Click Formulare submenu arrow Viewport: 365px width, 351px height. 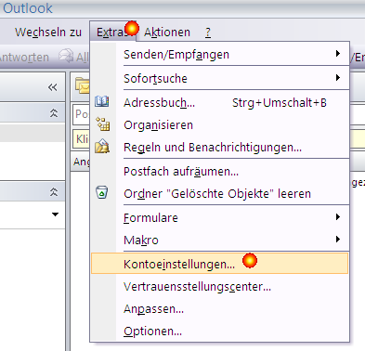point(338,217)
